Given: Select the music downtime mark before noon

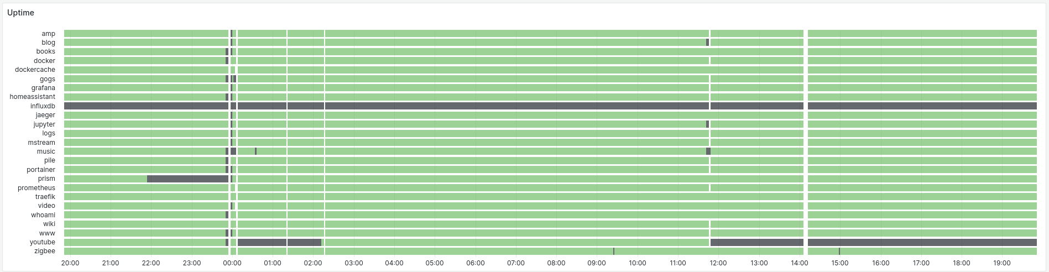Looking at the screenshot, I should click(x=708, y=151).
